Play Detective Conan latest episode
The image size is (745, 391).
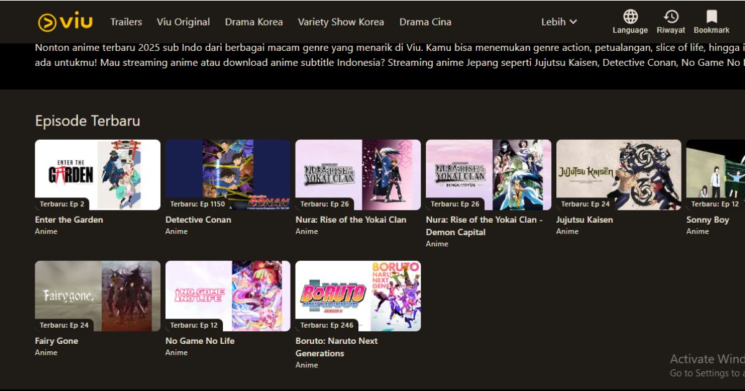227,174
